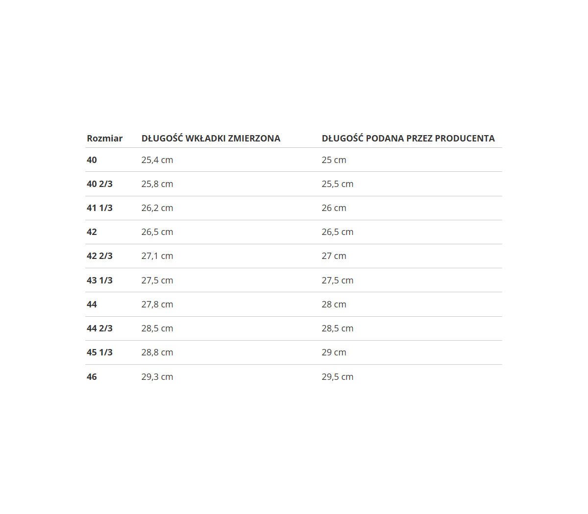Click the manufacturer's 25 cm value

click(x=334, y=160)
